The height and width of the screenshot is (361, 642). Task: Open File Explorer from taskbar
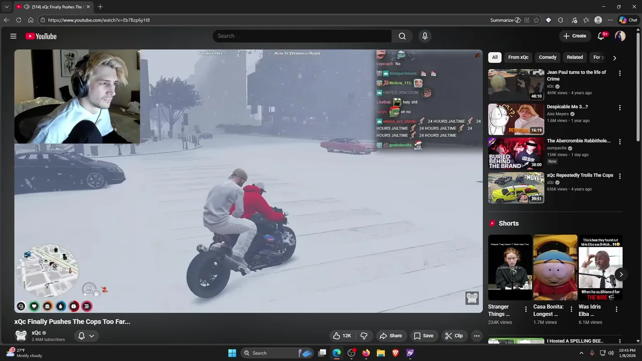coord(381,353)
